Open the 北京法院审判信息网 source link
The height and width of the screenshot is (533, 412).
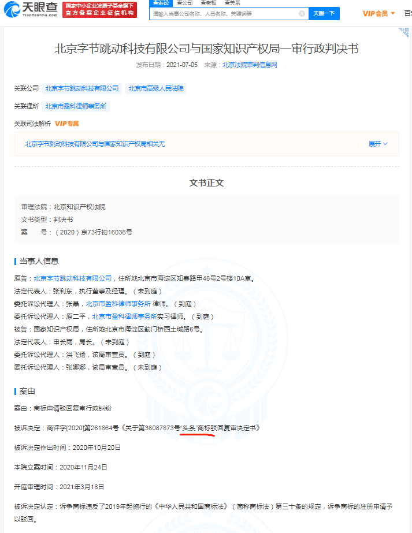coord(250,65)
